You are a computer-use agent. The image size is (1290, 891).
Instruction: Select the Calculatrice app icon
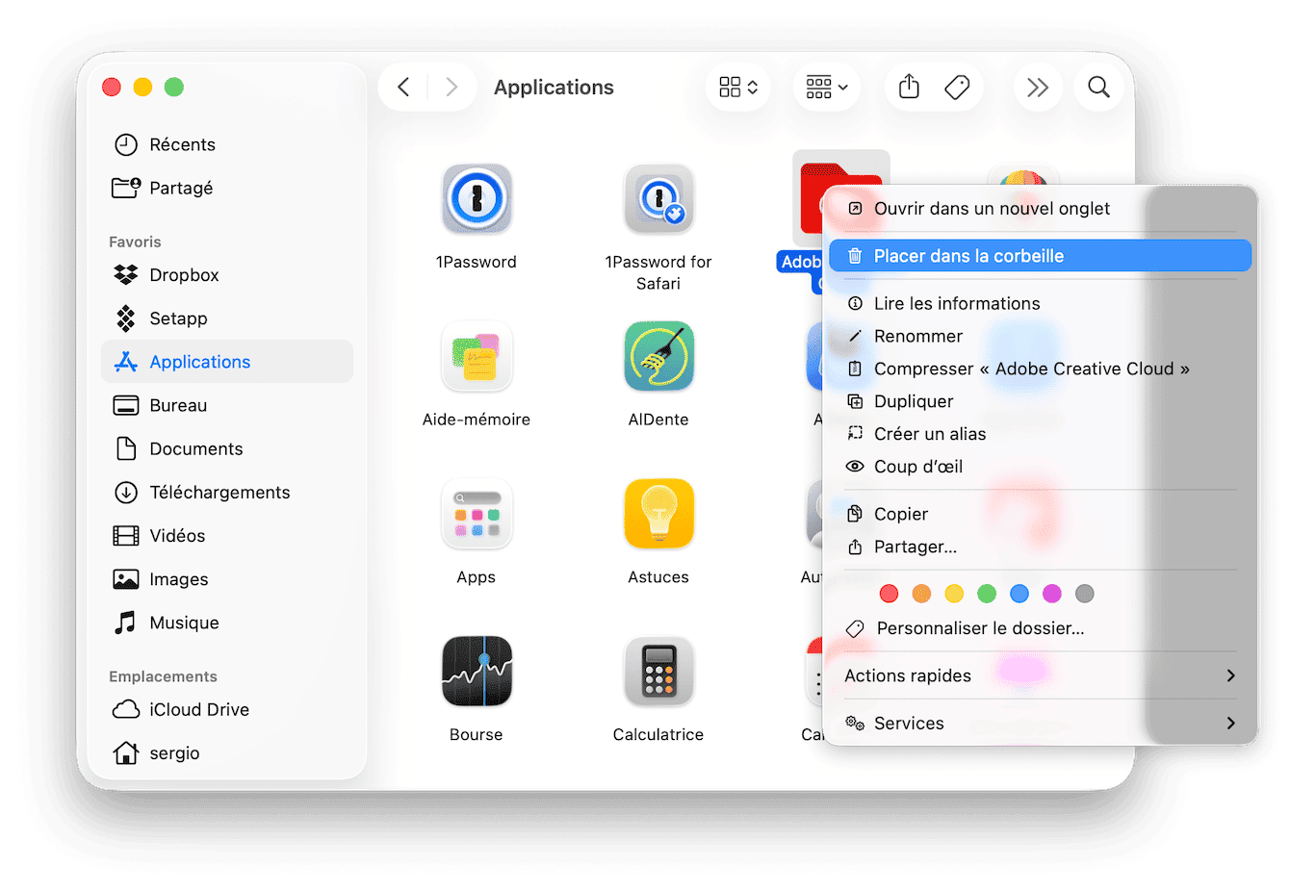click(x=658, y=672)
